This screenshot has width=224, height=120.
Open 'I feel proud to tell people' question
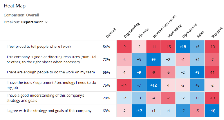pos(39,47)
